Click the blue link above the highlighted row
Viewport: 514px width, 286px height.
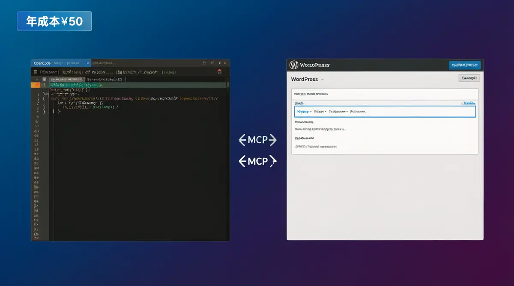[x=469, y=103]
